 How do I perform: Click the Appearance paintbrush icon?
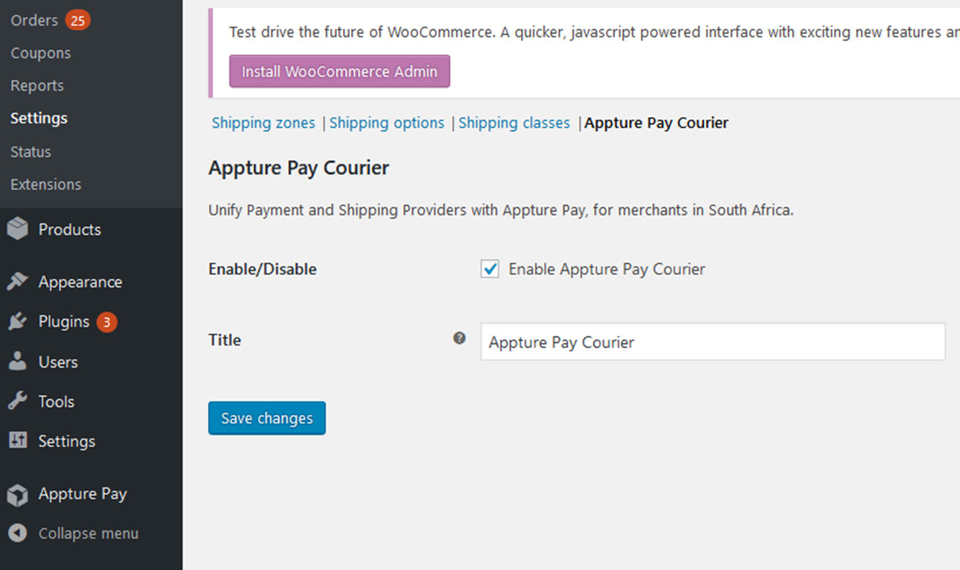[17, 282]
